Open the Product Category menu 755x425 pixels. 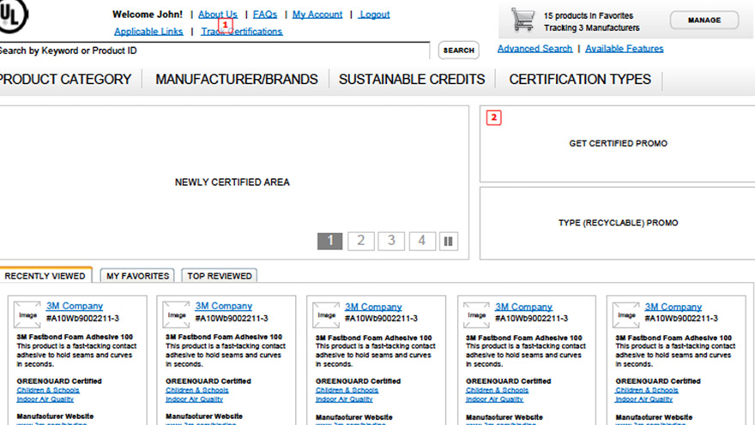point(65,80)
